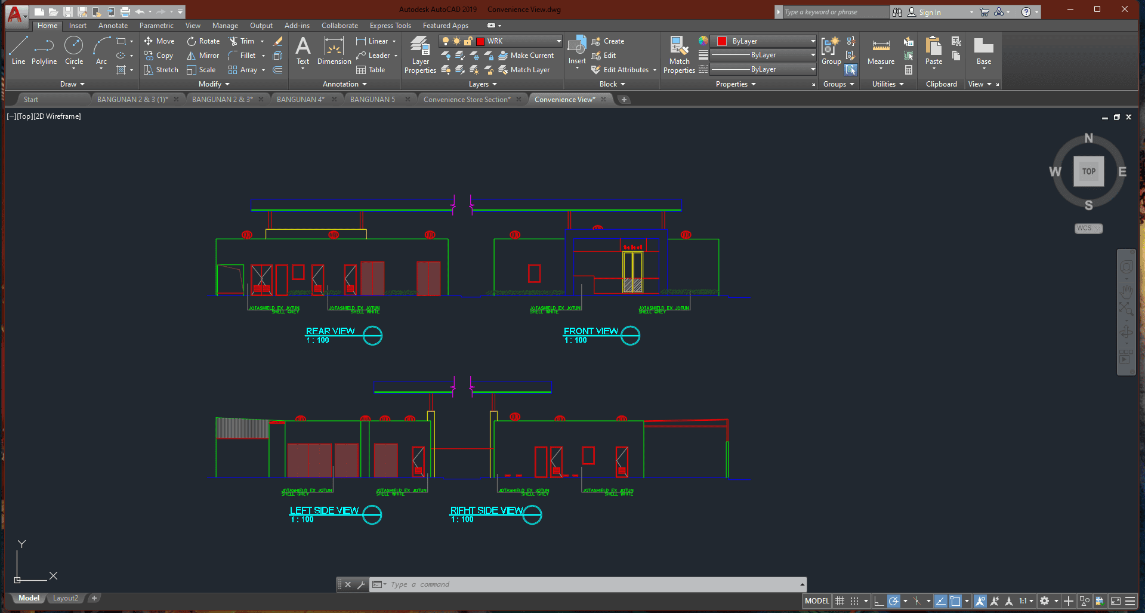Toggle snap mode in the status bar
Screen dimensions: 1145x613
(856, 600)
